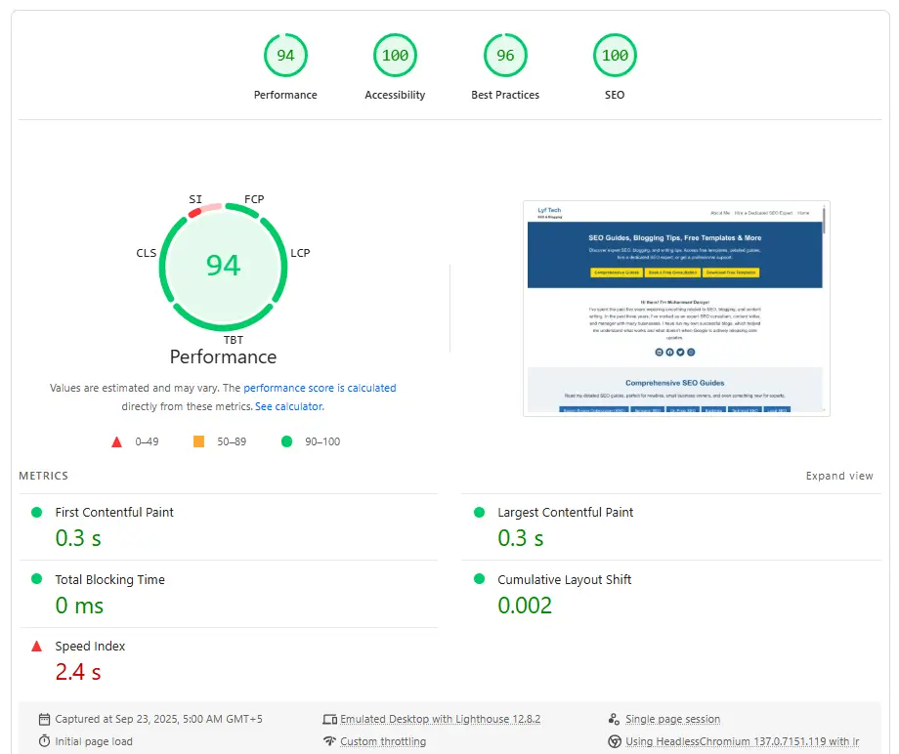
Task: Expand the Largest Contentful Paint metric
Action: pos(565,513)
